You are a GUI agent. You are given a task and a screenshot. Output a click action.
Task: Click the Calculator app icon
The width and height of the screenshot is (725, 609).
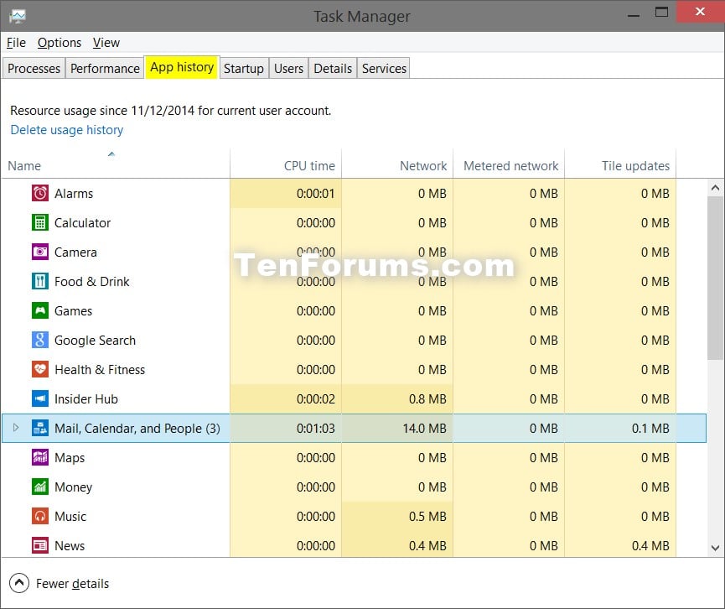click(x=40, y=222)
